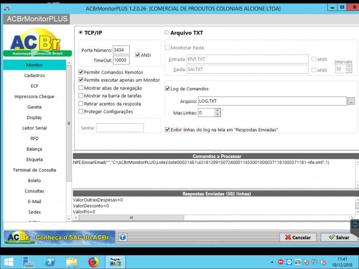Open Terminal de Consulta section
Screen dimensions: 359x269
tap(34, 170)
